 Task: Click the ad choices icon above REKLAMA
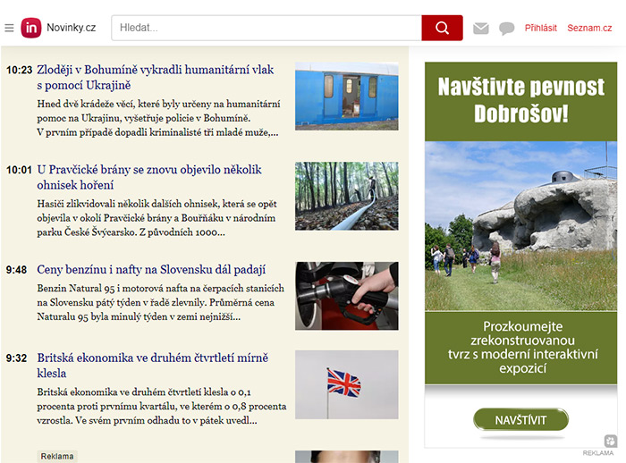[x=610, y=441]
